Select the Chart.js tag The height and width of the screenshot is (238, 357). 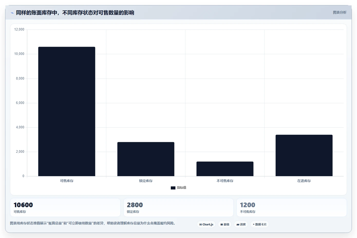(x=206, y=224)
